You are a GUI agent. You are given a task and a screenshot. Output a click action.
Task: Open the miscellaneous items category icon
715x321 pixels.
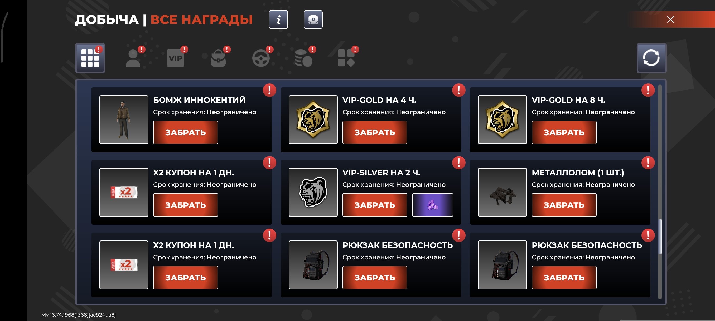coord(346,58)
